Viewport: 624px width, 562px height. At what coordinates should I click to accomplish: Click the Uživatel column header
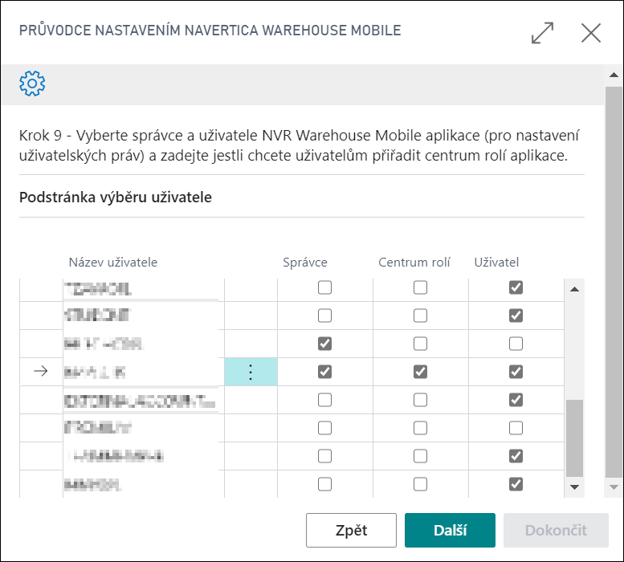496,262
